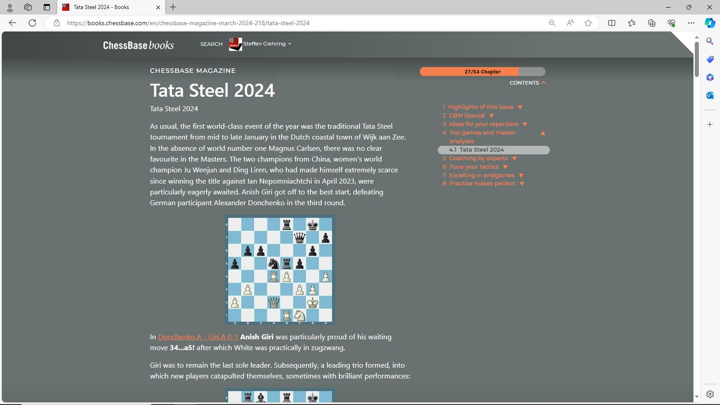720x405 pixels.
Task: Open sidebar settings gear icon
Action: point(710,394)
